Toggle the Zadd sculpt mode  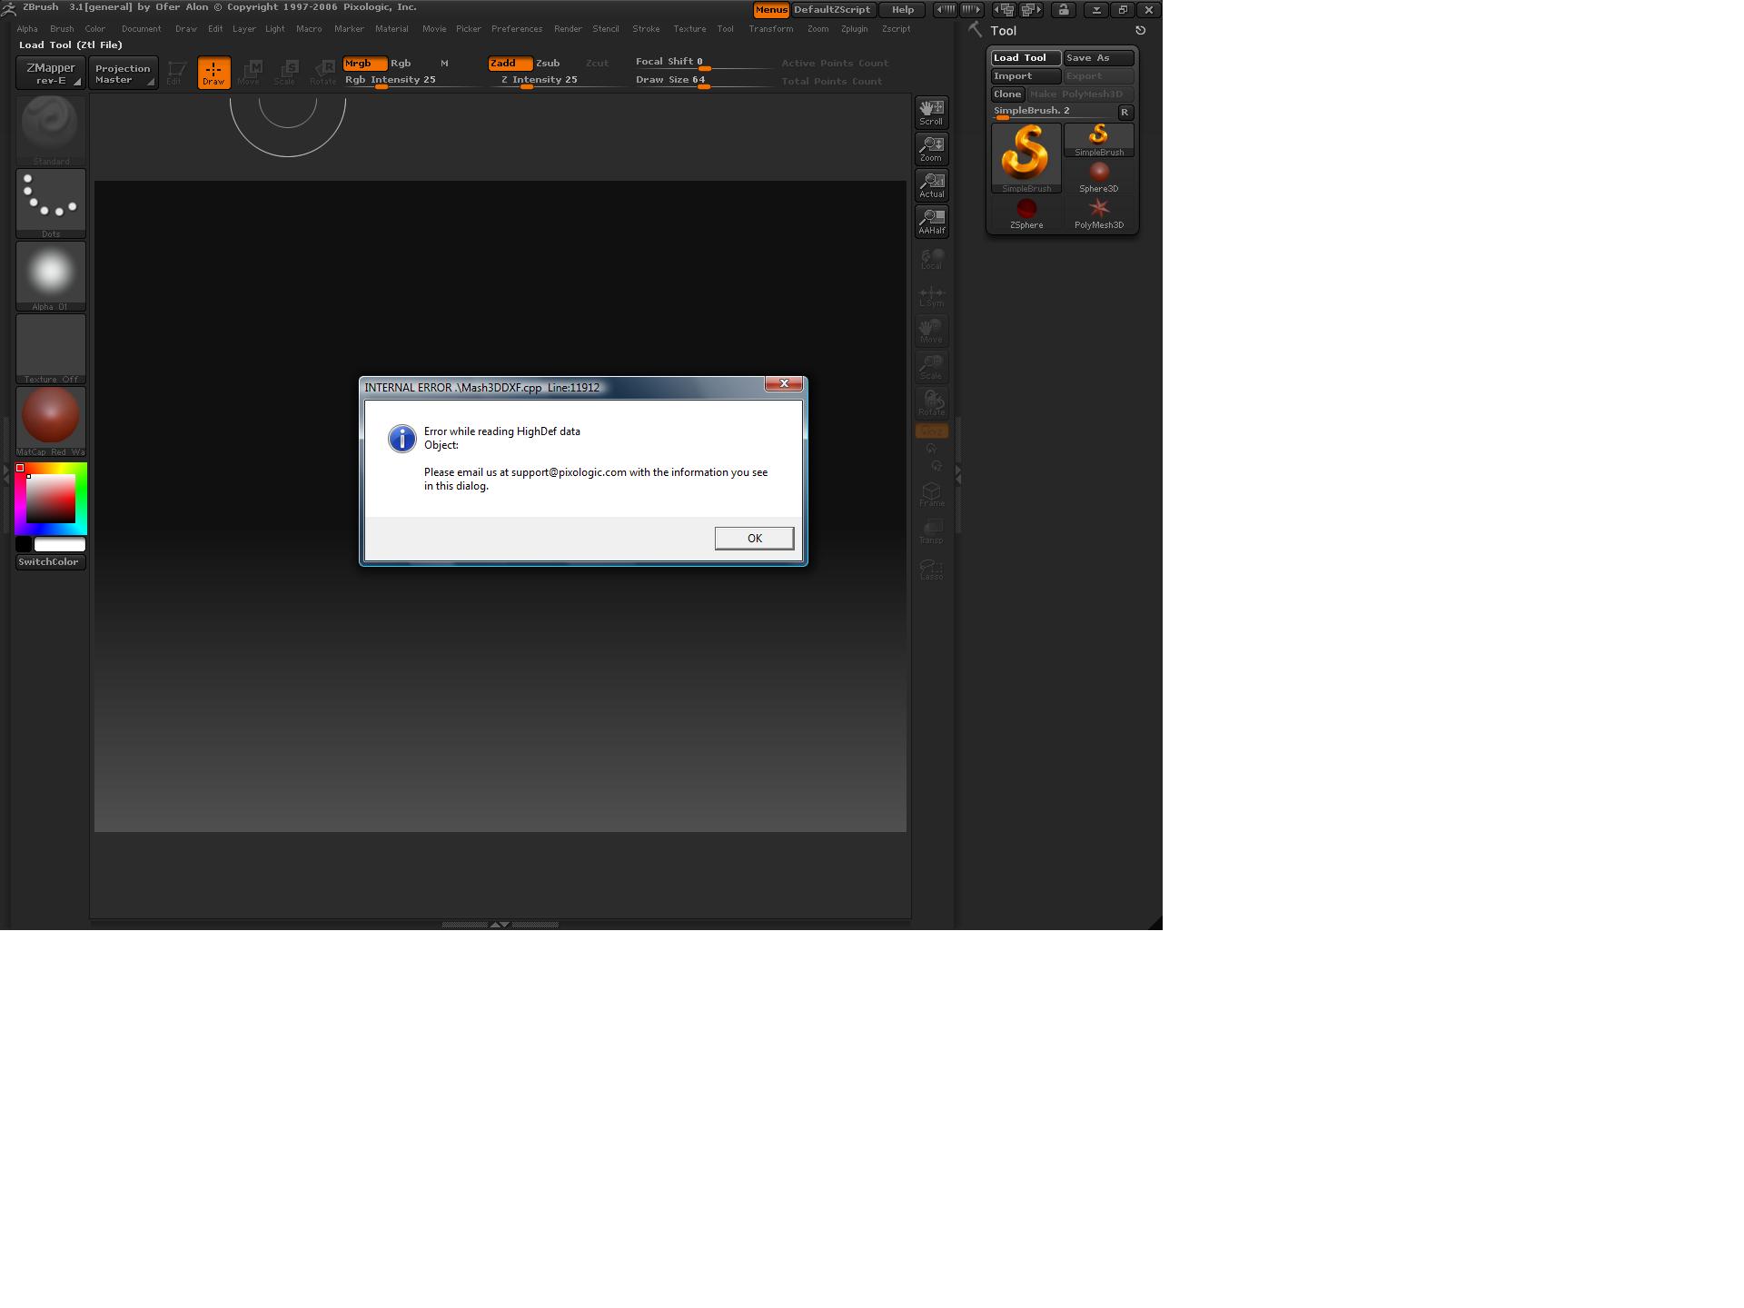coord(509,63)
